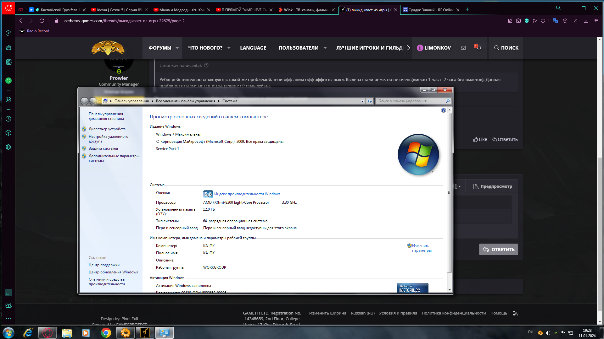604x339 pixels.
Task: Open the Opera menu logo button
Action: coord(8,8)
